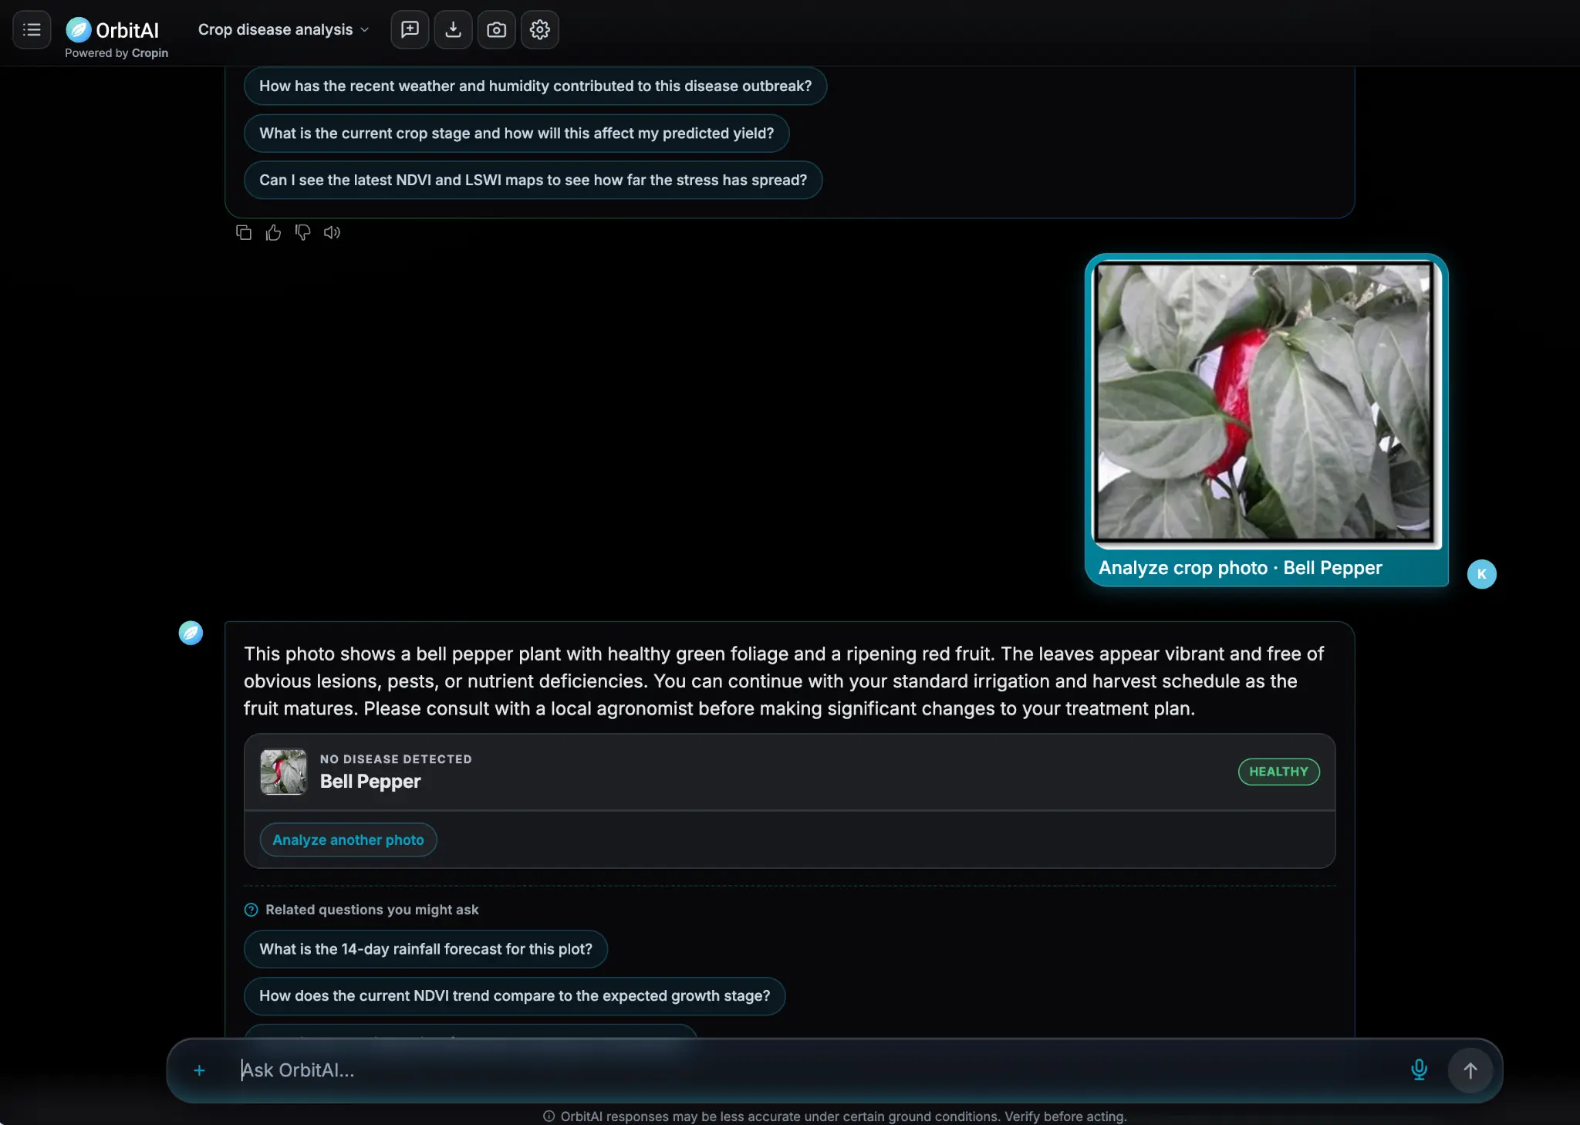Give thumbs down to the response
Screen dimensions: 1580x1125
(302, 232)
